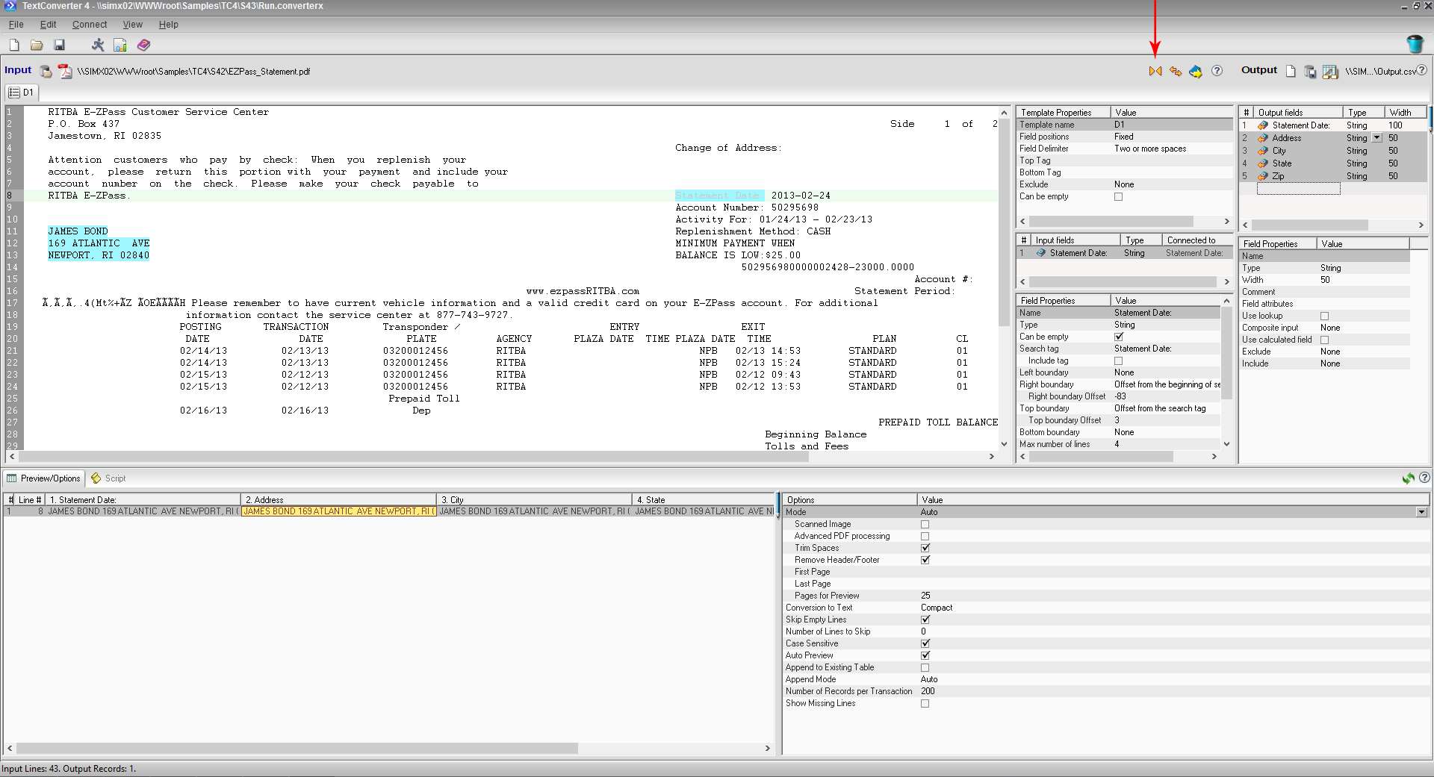Toggle Case Sensitive checkbox
This screenshot has height=777, width=1434.
(925, 643)
